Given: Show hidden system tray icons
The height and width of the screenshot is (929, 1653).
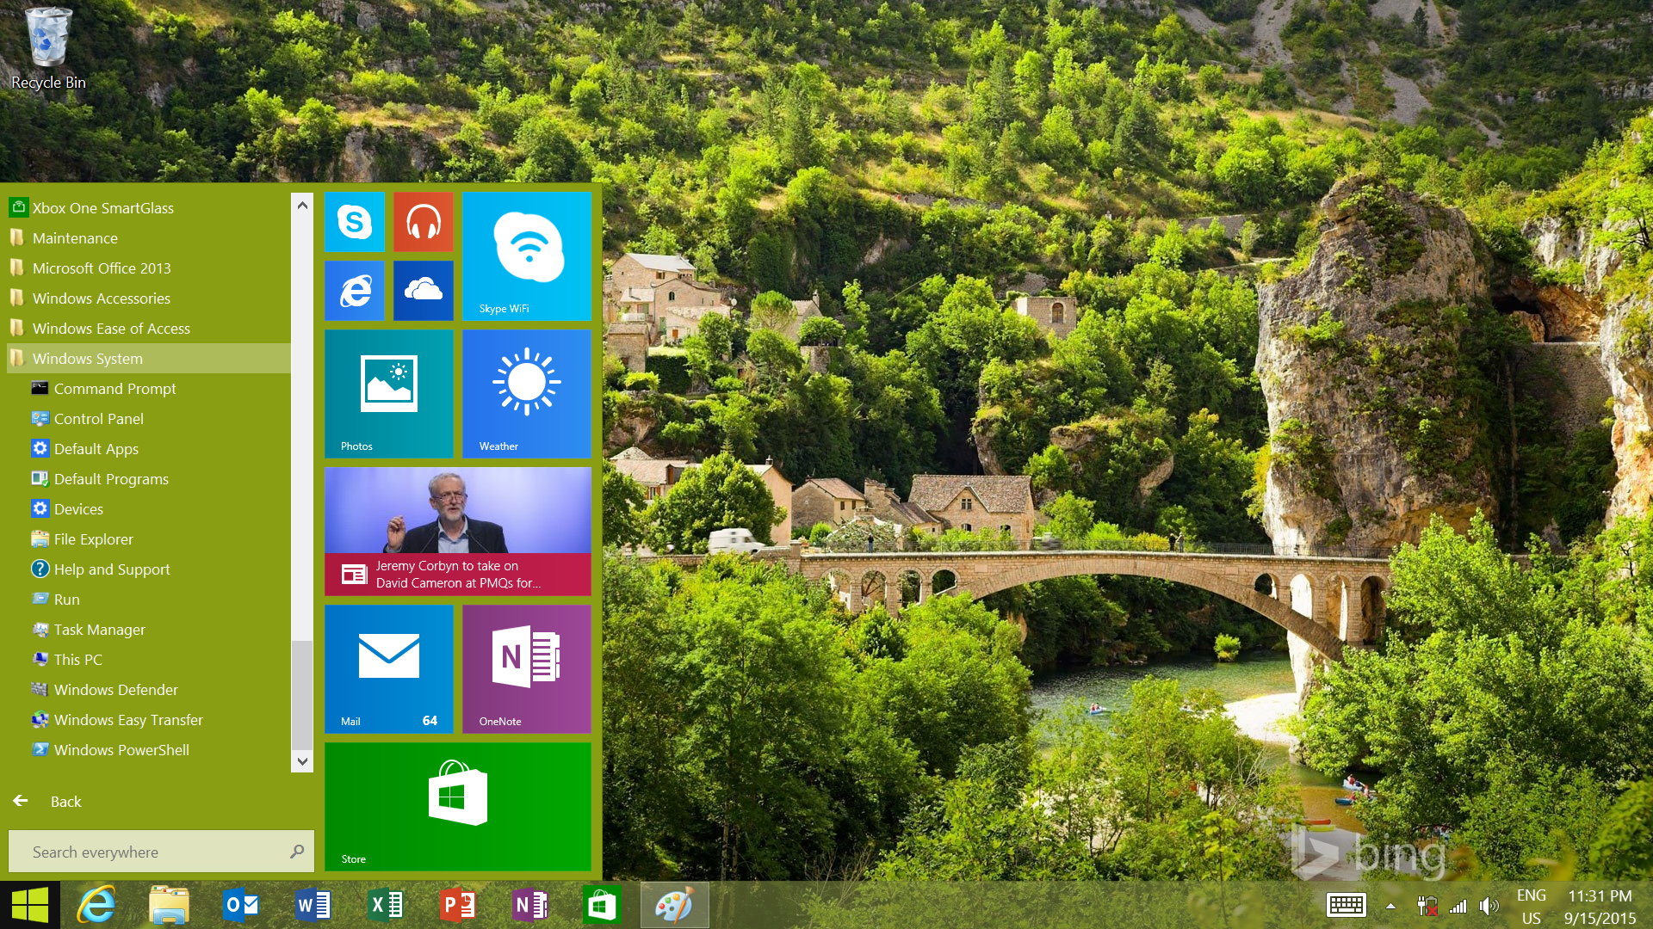Looking at the screenshot, I should click(1390, 905).
